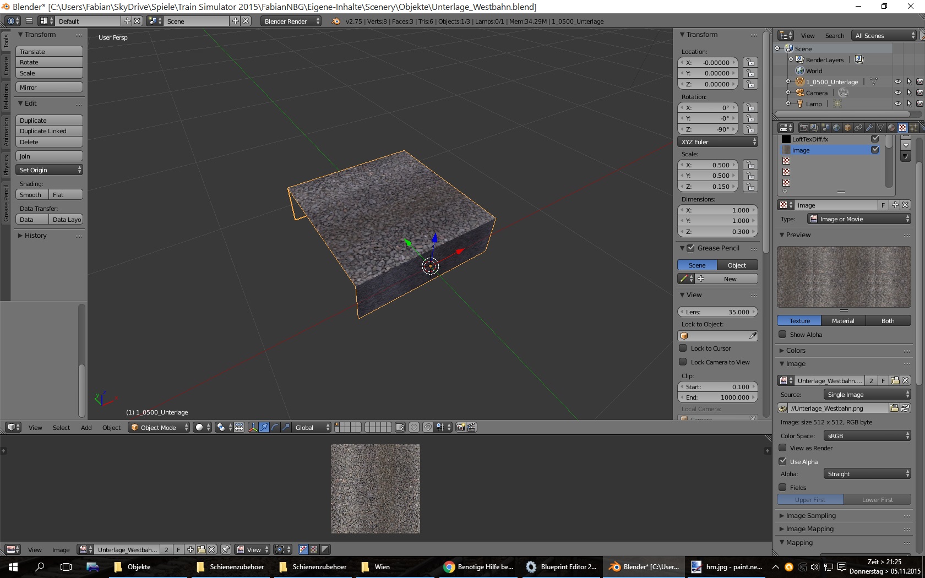The height and width of the screenshot is (578, 925).
Task: Enable the Lock to Cursor checkbox
Action: (x=683, y=348)
